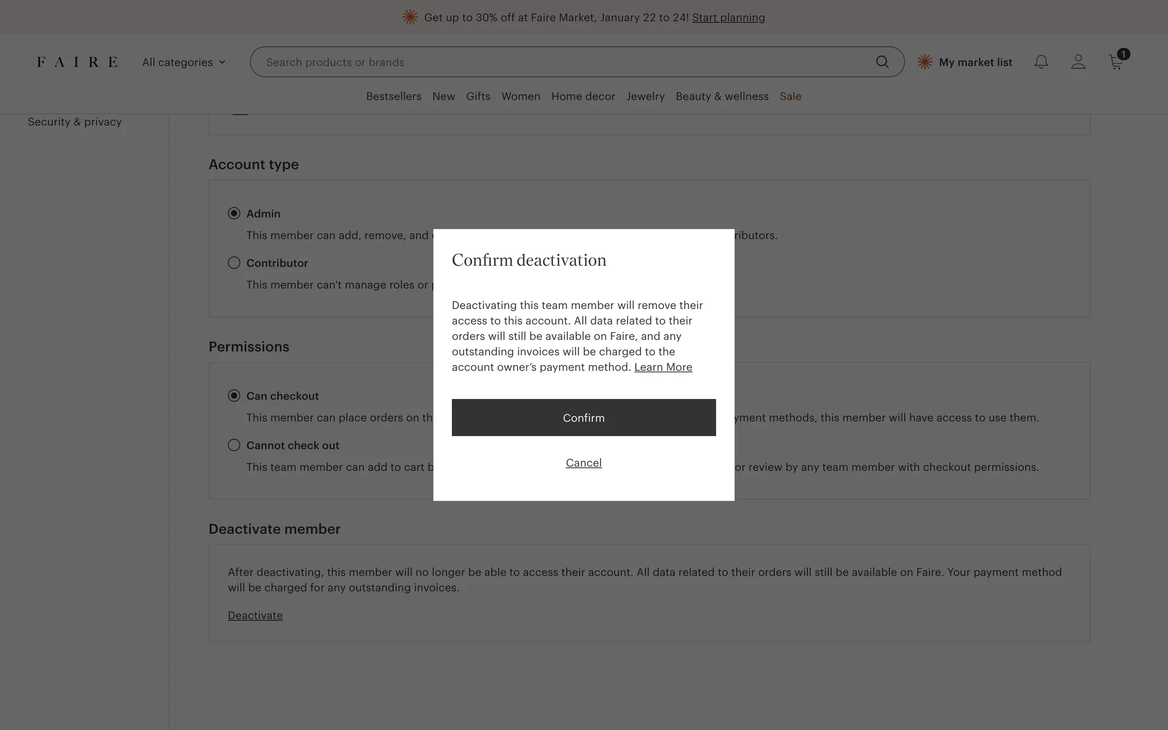
Task: Select the Can checkout permission
Action: pyautogui.click(x=234, y=396)
